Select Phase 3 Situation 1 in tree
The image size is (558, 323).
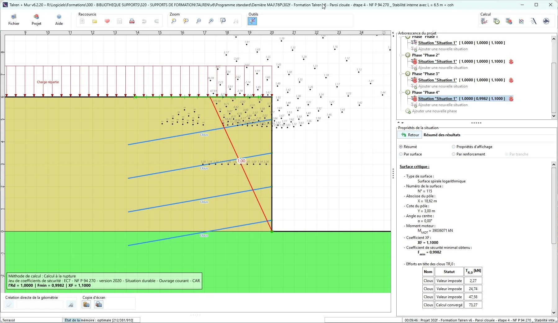click(x=437, y=80)
